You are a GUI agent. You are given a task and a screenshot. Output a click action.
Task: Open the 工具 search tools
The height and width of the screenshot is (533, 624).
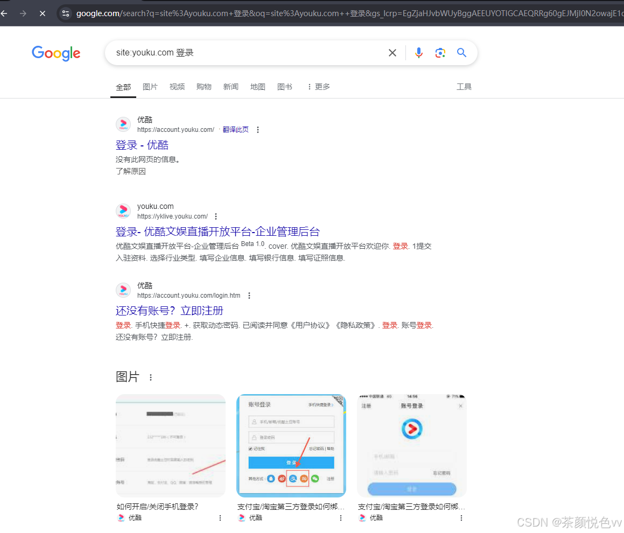pyautogui.click(x=464, y=87)
